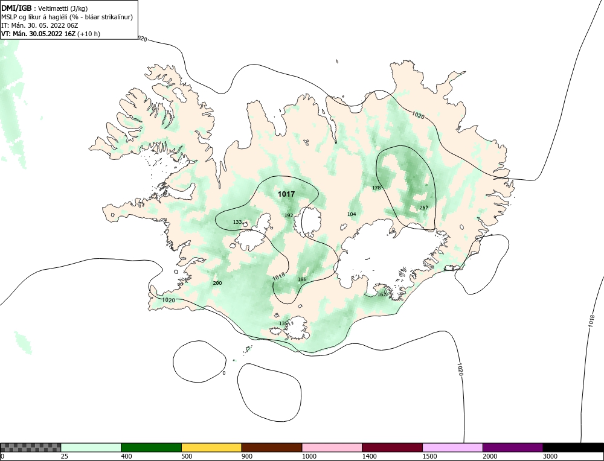604x461 pixels.
Task: Click the 0 value offshore south
Action: 224,373
